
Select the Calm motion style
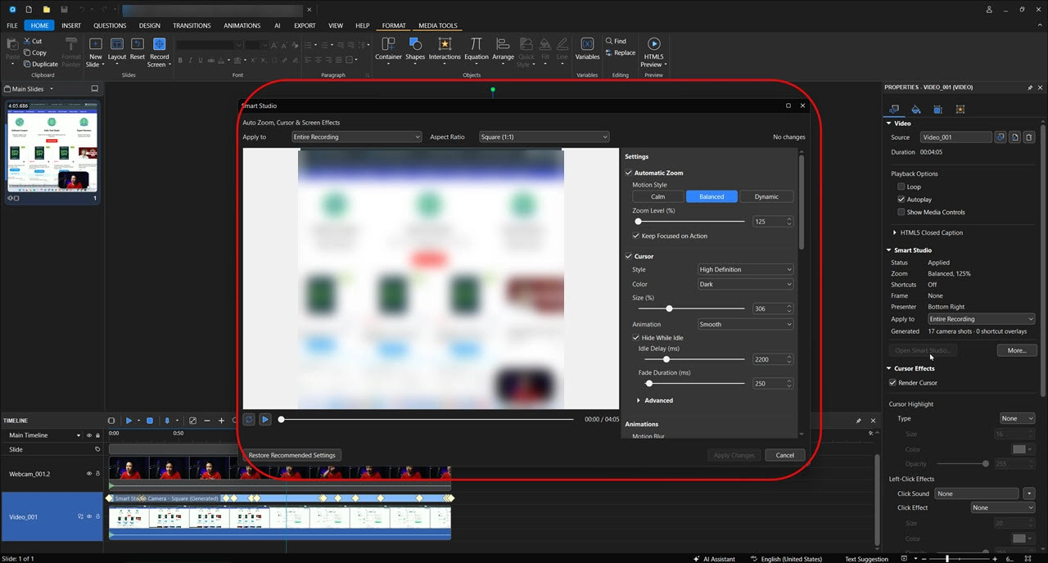pyautogui.click(x=658, y=196)
